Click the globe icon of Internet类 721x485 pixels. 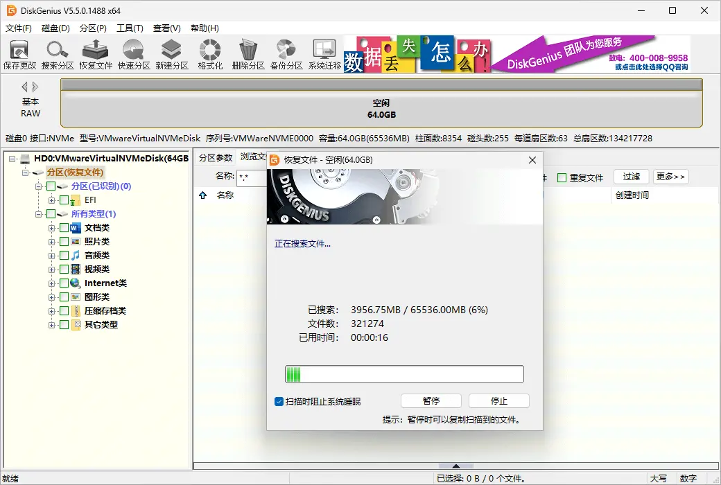[76, 283]
